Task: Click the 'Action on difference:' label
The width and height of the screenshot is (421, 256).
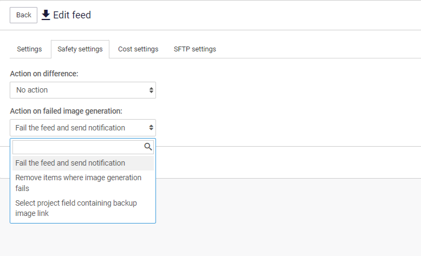Action: [44, 74]
